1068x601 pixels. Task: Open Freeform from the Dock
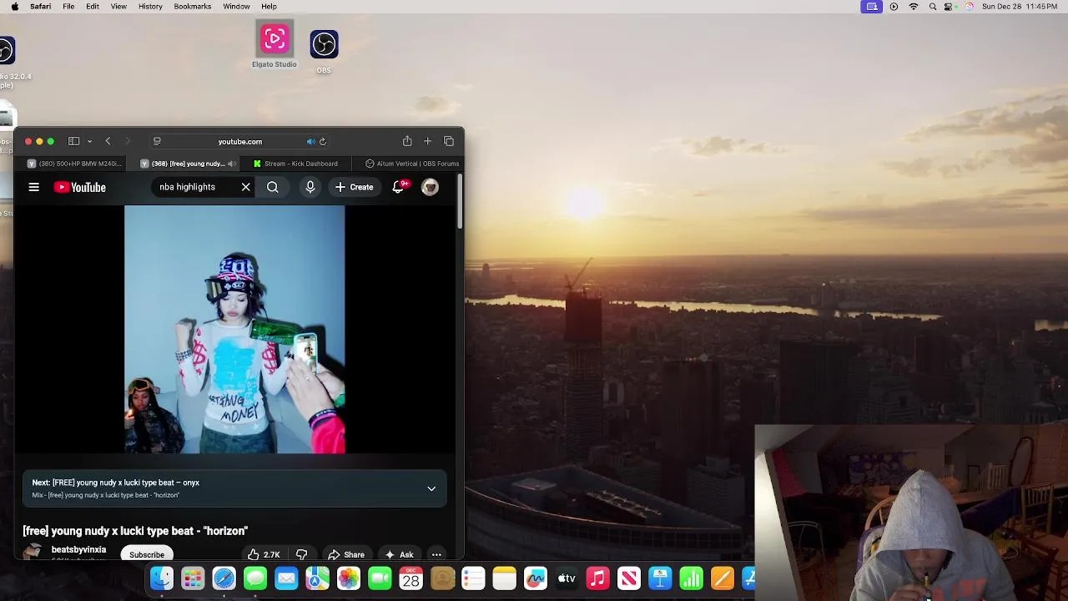point(536,578)
